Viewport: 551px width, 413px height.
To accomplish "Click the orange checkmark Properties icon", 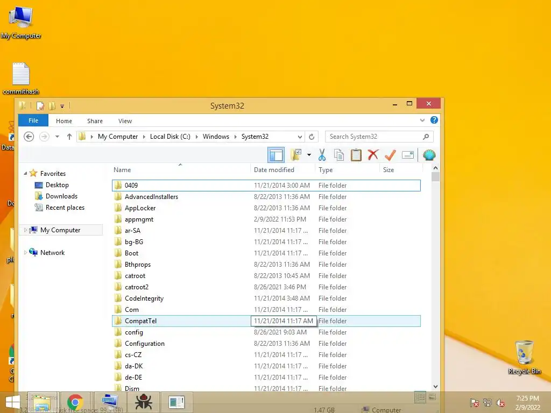I will [390, 155].
